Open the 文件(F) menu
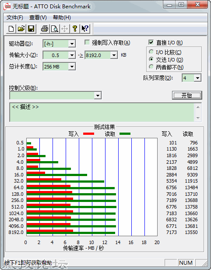The image size is (211, 270). point(15,18)
